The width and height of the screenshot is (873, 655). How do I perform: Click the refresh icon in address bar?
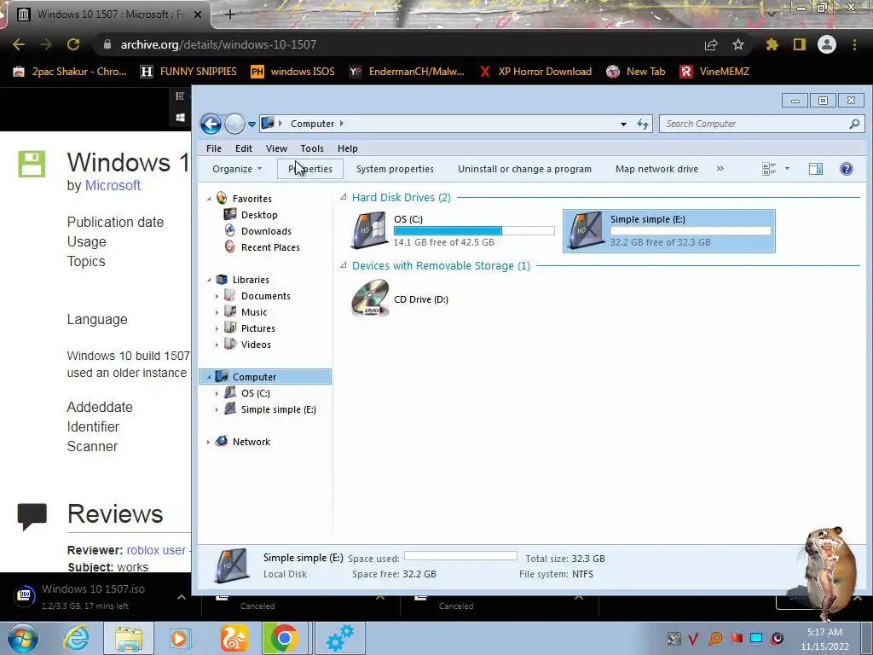643,124
